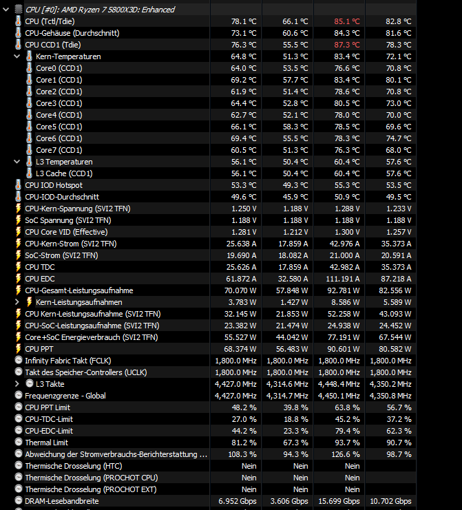Click thermometer icon beside Core3 (CCD1)
462x510 pixels.
tap(30, 103)
